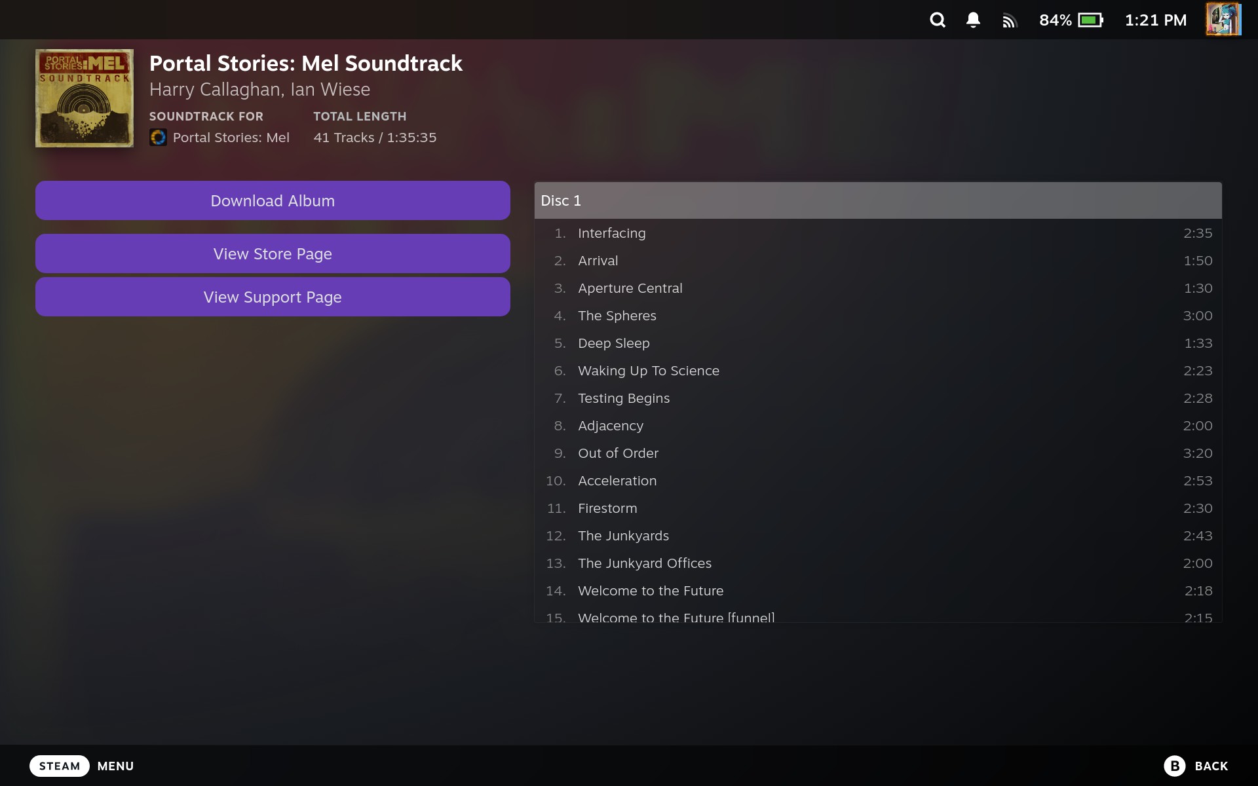Screen dimensions: 1258x786
Task: Play track 8 Adjacency
Action: click(878, 426)
